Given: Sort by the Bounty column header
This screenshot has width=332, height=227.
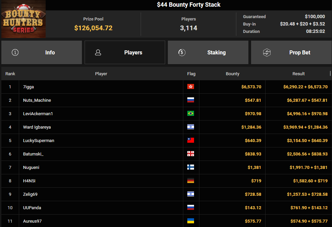Looking at the screenshot, I should click(233, 74).
